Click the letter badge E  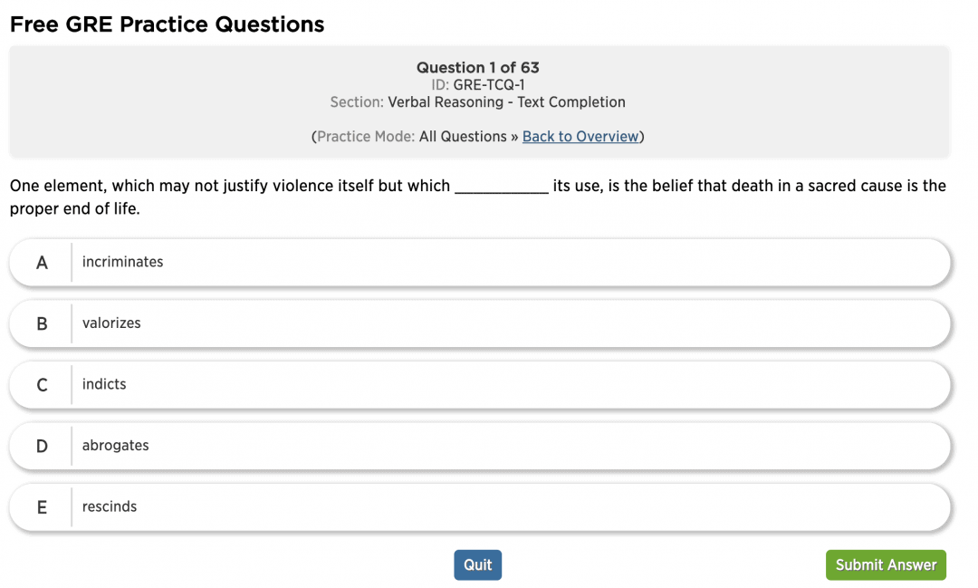point(41,506)
